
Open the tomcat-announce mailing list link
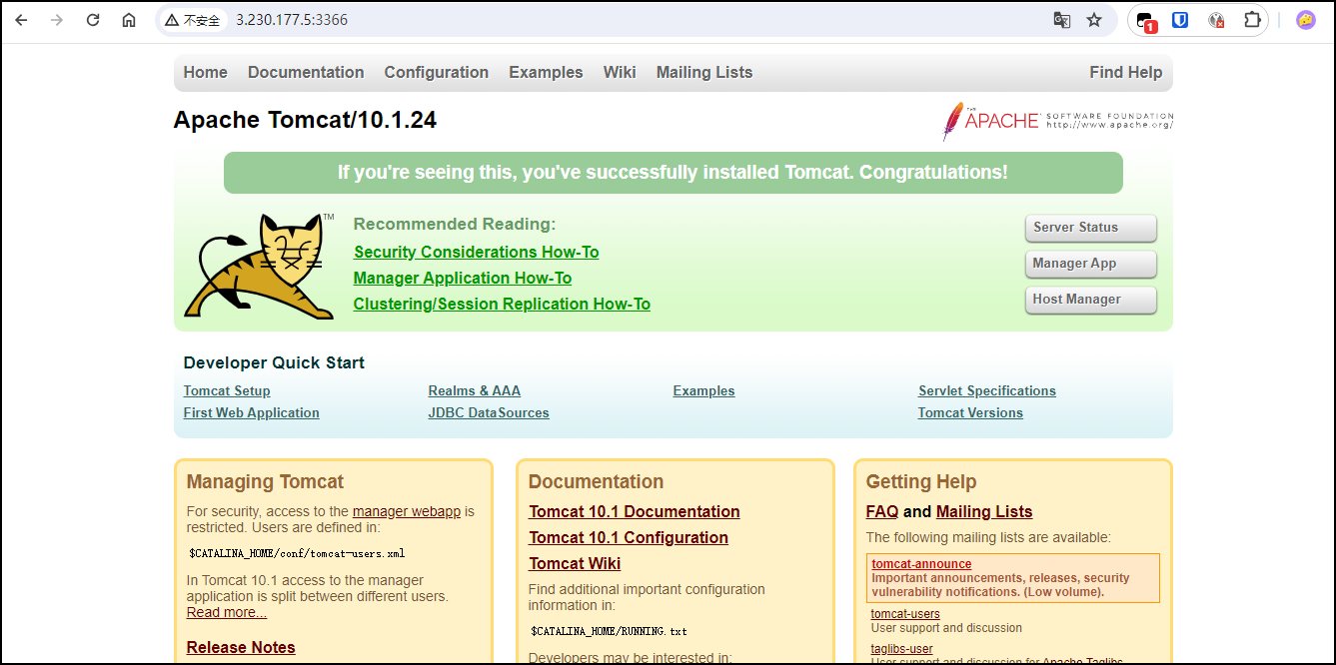point(921,564)
